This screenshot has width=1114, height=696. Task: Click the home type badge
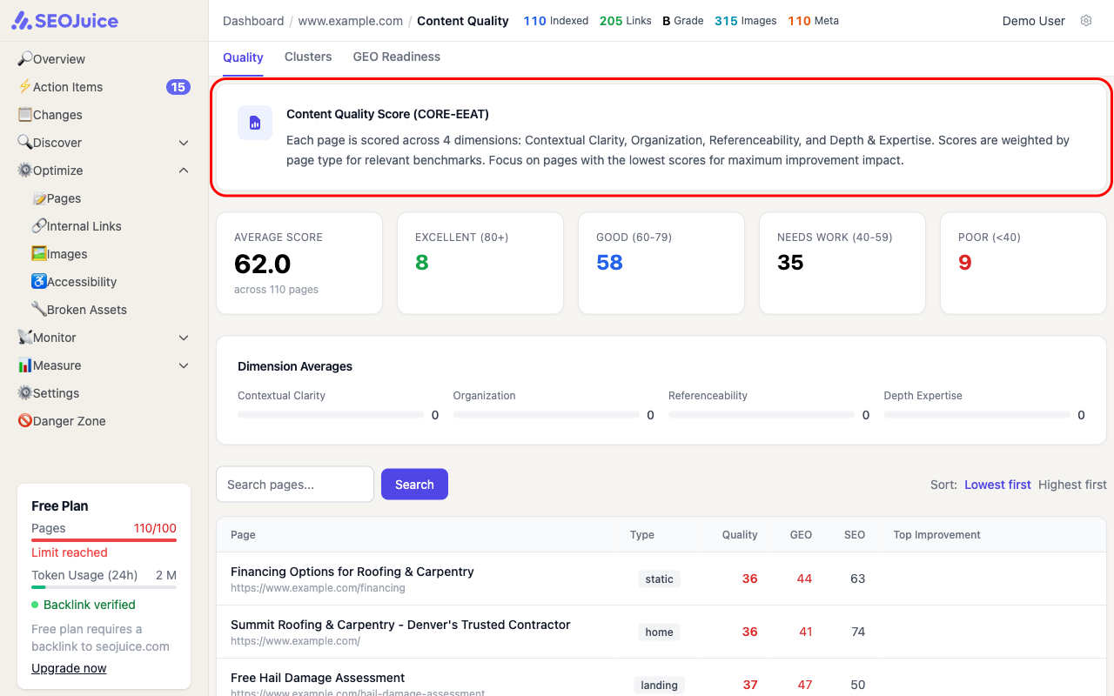coord(659,632)
